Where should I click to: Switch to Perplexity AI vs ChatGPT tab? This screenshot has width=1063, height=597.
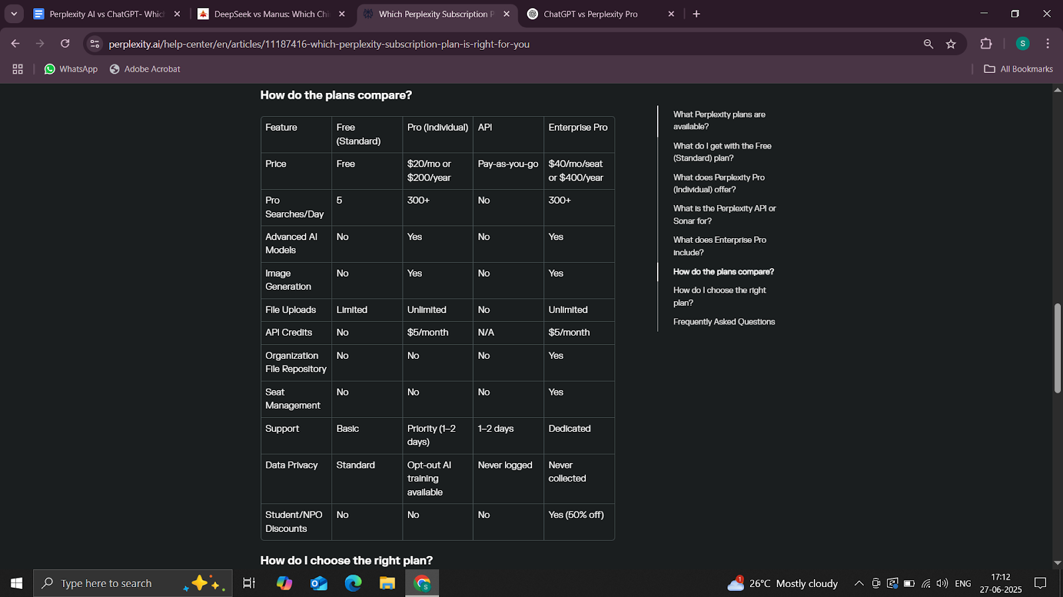pos(106,14)
